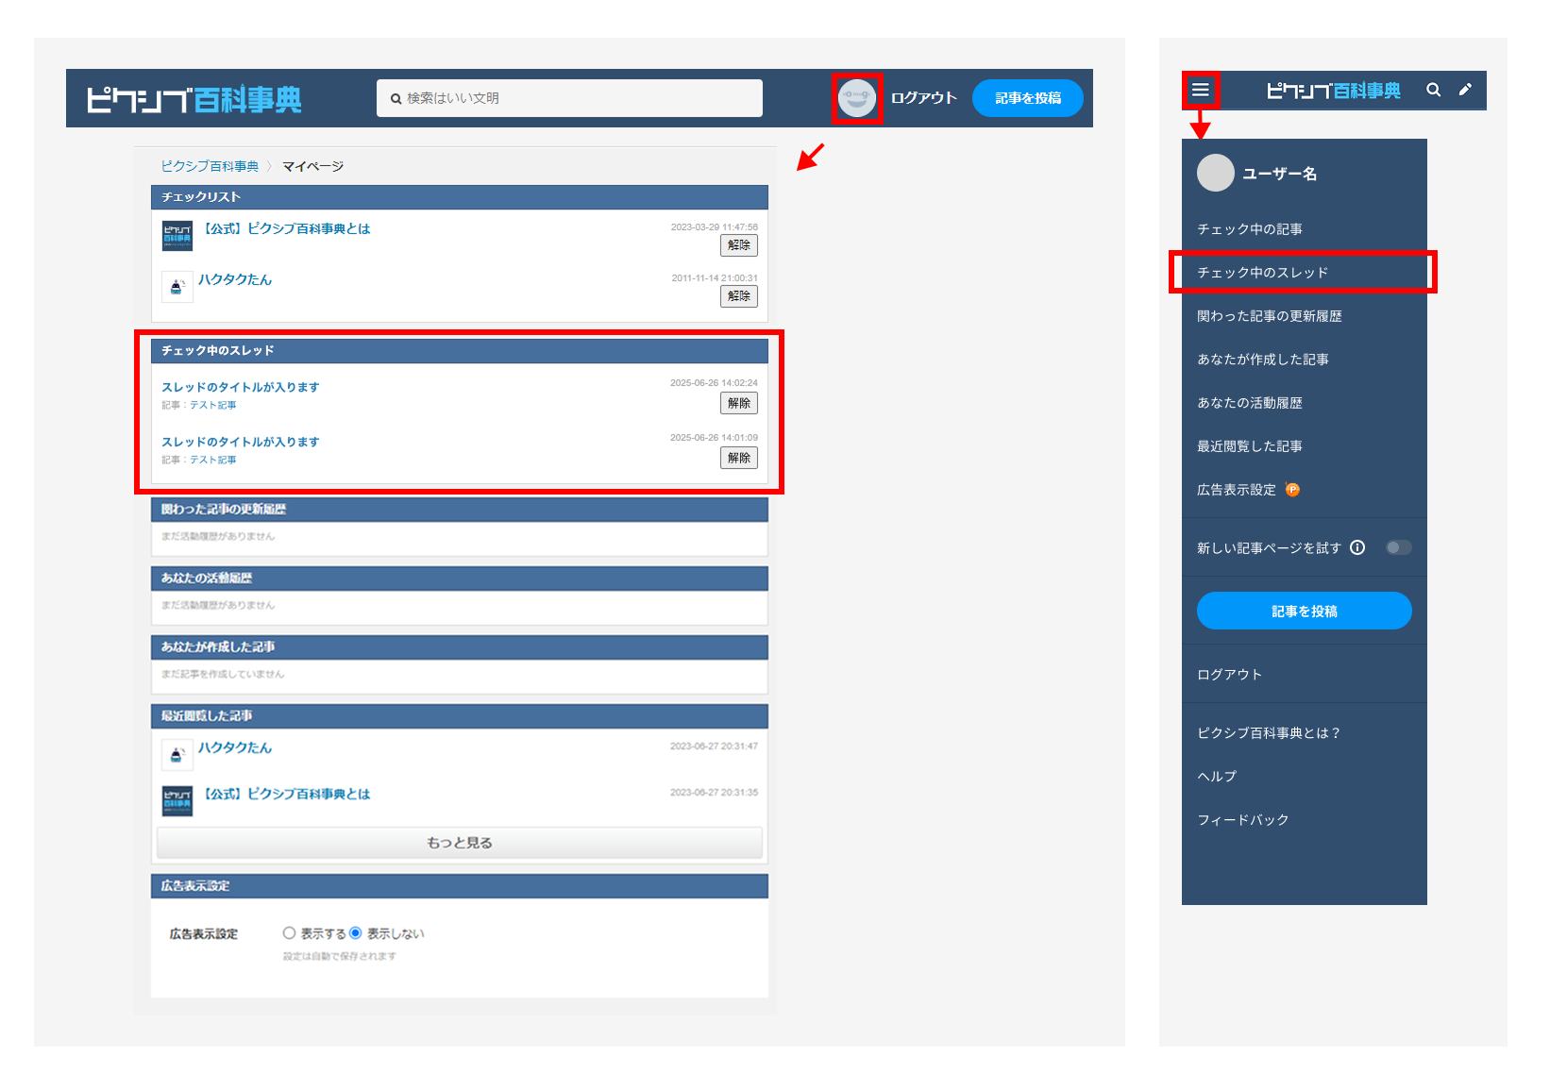Click the ログアウト link in desktop header
Screen dimensions: 1550x1090
click(x=923, y=98)
